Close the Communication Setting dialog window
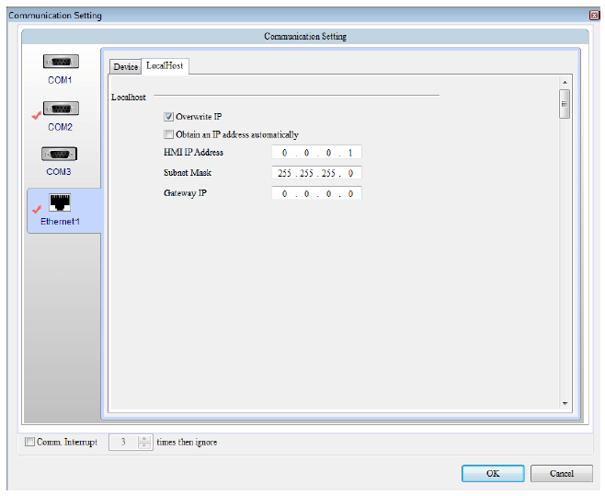605x496 pixels. [594, 16]
